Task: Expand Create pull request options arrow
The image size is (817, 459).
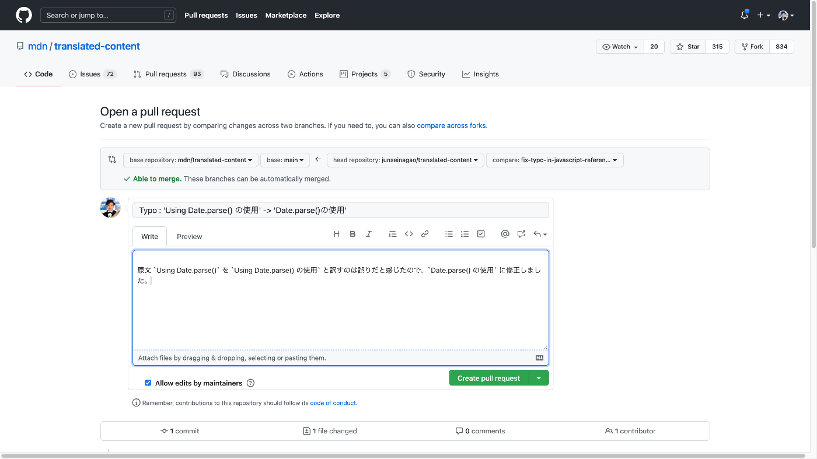Action: click(x=539, y=378)
